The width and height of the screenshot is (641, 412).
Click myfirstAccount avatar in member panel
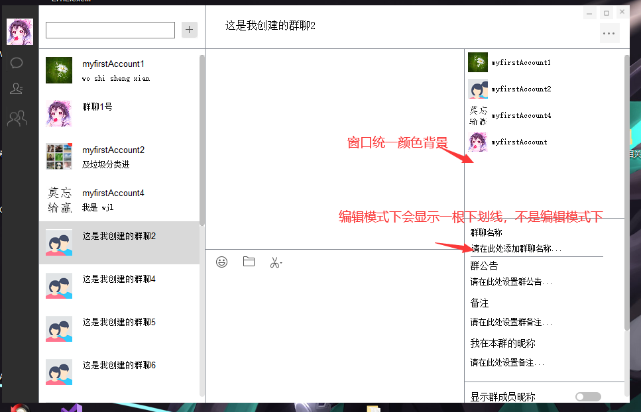[x=478, y=142]
